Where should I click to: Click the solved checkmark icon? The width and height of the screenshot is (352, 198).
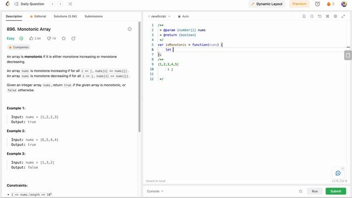(x=21, y=38)
